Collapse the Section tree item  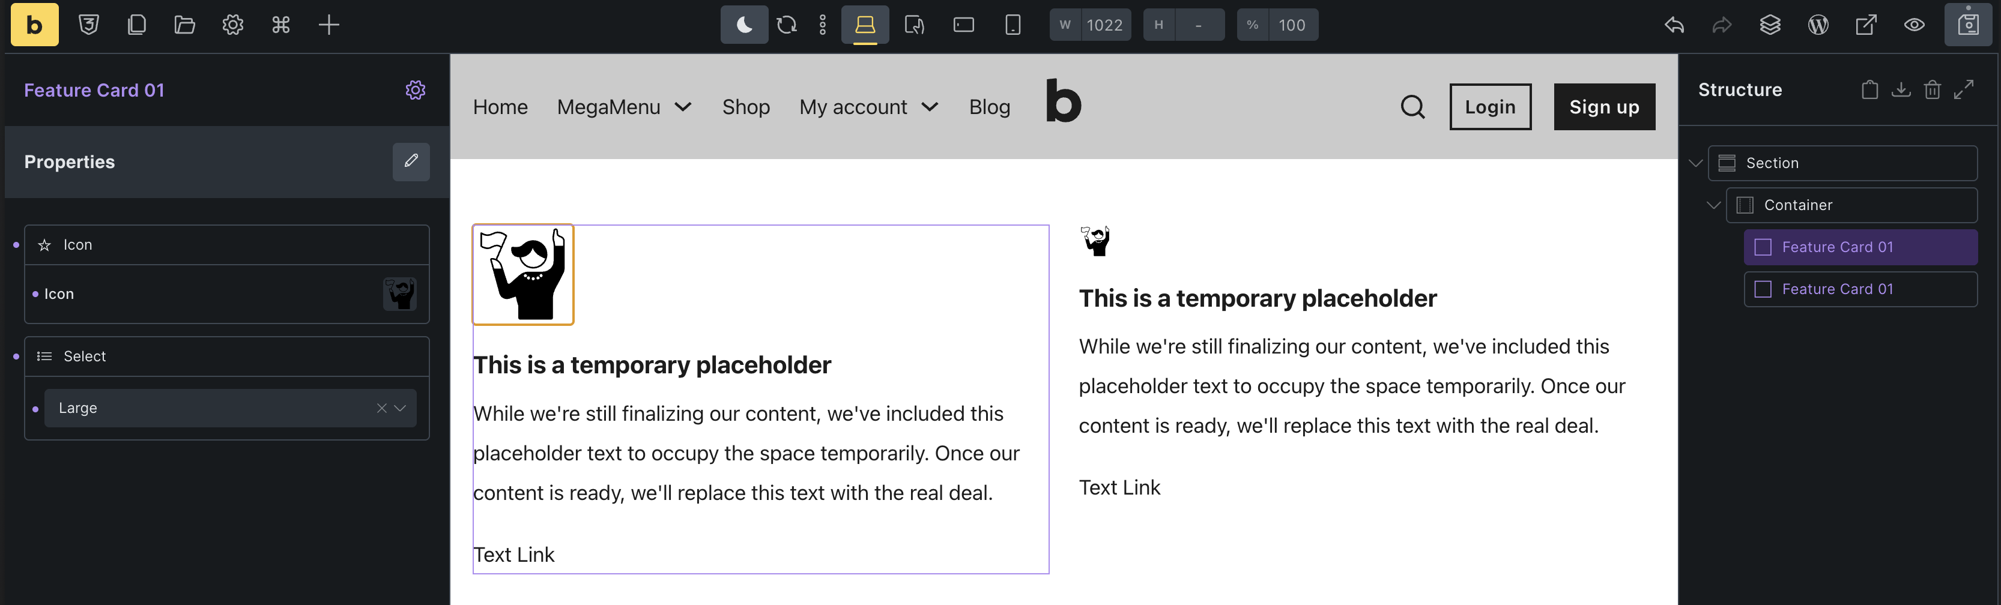[x=1696, y=163]
